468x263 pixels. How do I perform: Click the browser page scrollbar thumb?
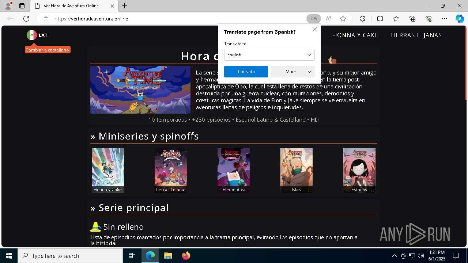[x=465, y=62]
